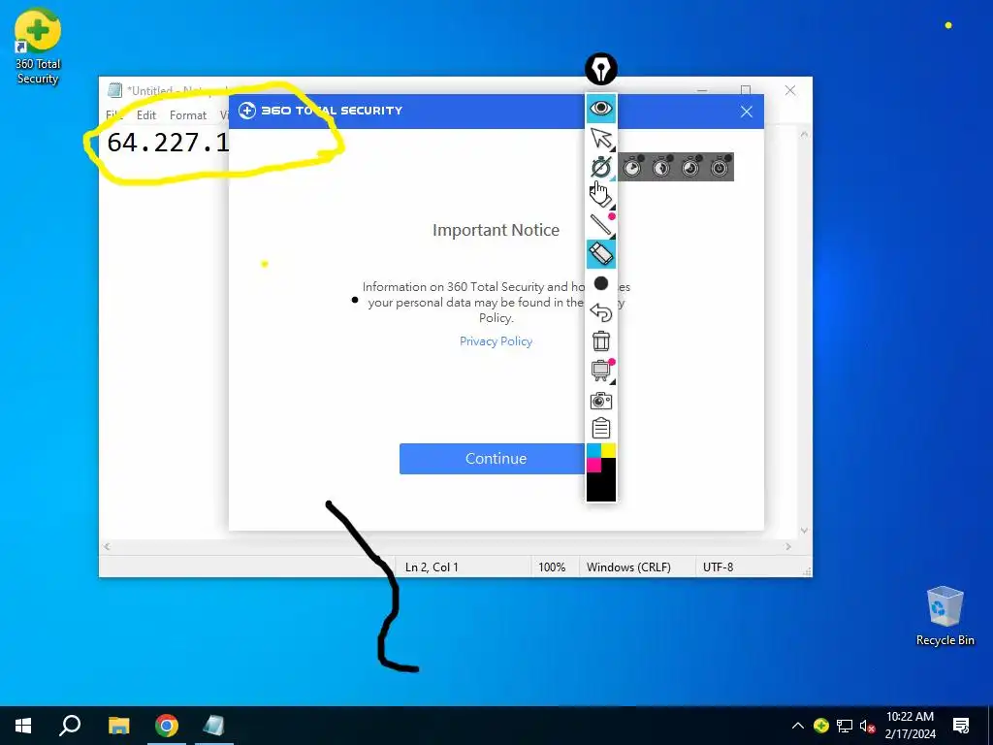Pick the fully filled stopwatch timer option
This screenshot has width=993, height=745.
pyautogui.click(x=721, y=167)
